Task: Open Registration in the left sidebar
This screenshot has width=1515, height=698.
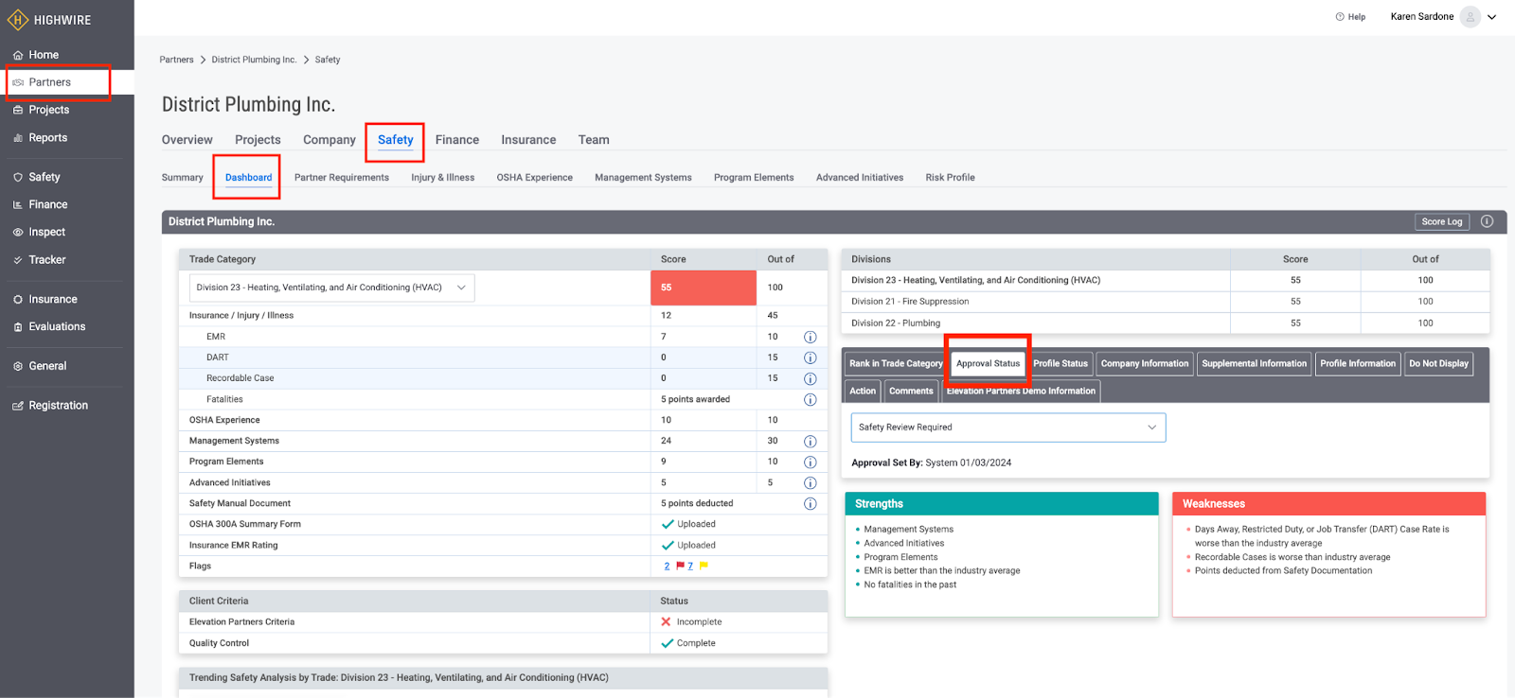Action: 58,406
